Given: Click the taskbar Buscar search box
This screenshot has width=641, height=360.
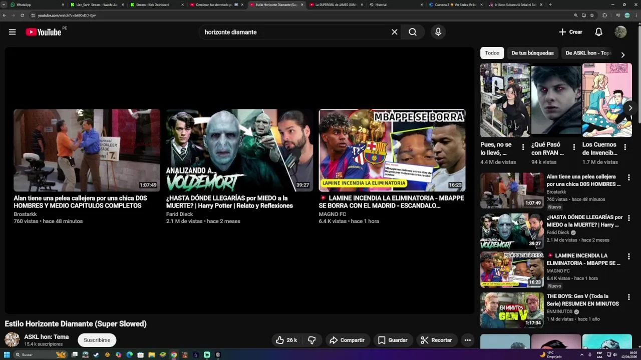Looking at the screenshot, I should (x=40, y=354).
